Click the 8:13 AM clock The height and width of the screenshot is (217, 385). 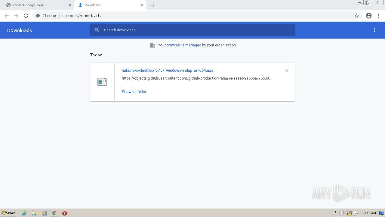[370, 213]
